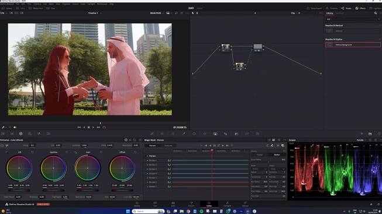The image size is (382, 214).
Task: Collapse the Resolve FX Stylize section
Action: (379, 39)
